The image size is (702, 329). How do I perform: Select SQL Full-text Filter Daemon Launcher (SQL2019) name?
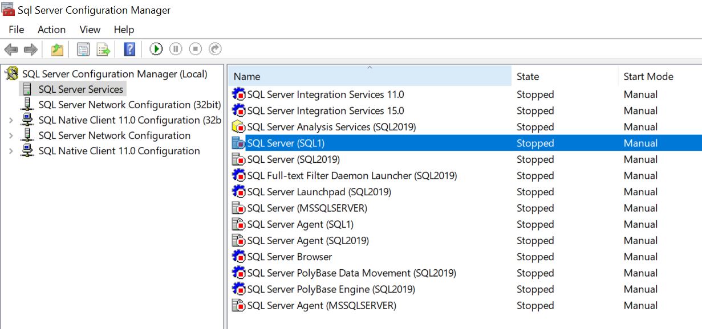tap(352, 176)
